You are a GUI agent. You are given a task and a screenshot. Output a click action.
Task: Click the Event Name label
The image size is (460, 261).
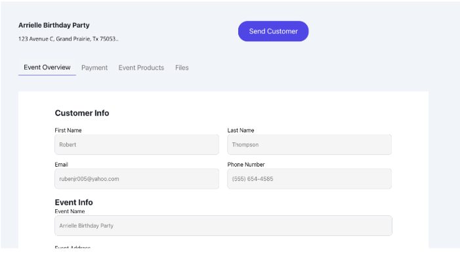coord(70,211)
